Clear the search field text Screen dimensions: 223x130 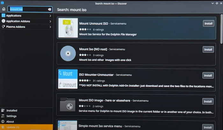pyautogui.click(x=49, y=9)
